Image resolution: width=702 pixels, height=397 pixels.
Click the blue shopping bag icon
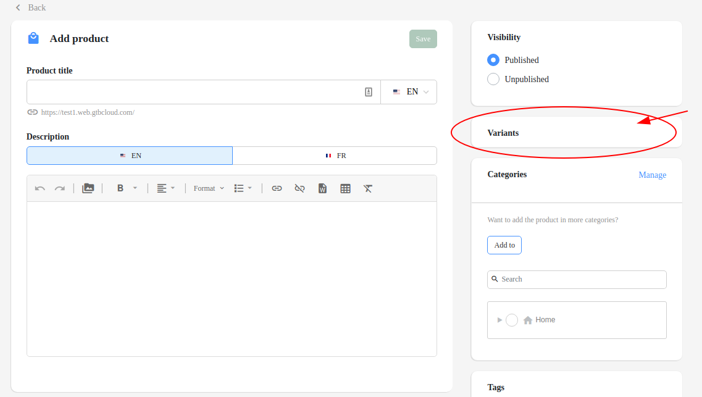click(x=33, y=38)
